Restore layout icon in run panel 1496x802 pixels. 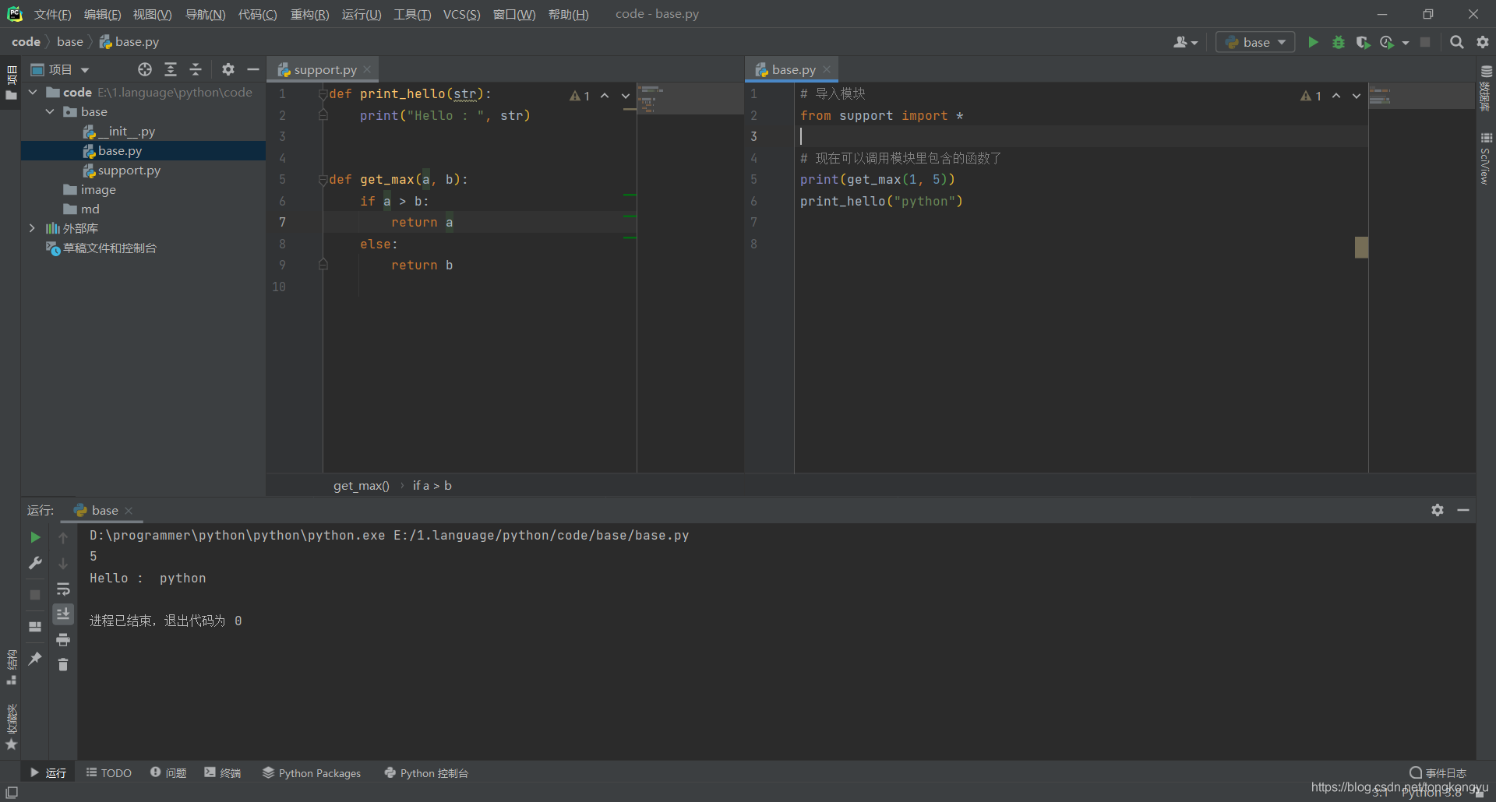pyautogui.click(x=35, y=626)
